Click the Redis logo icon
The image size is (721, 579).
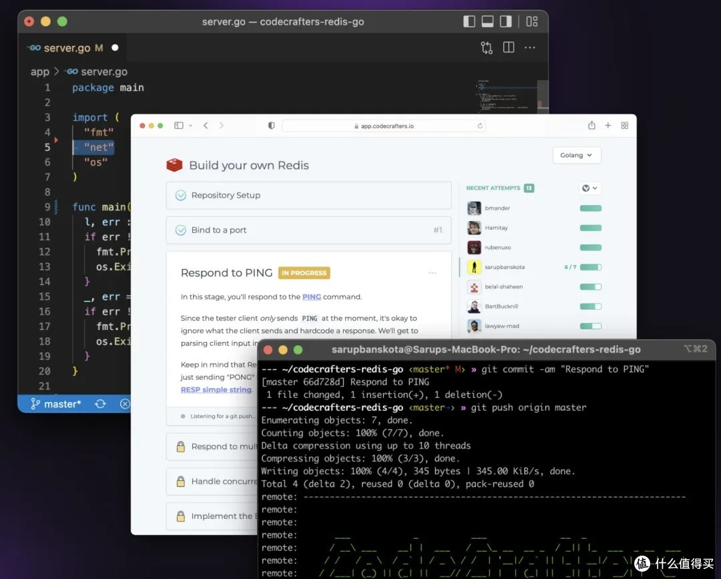tap(174, 165)
